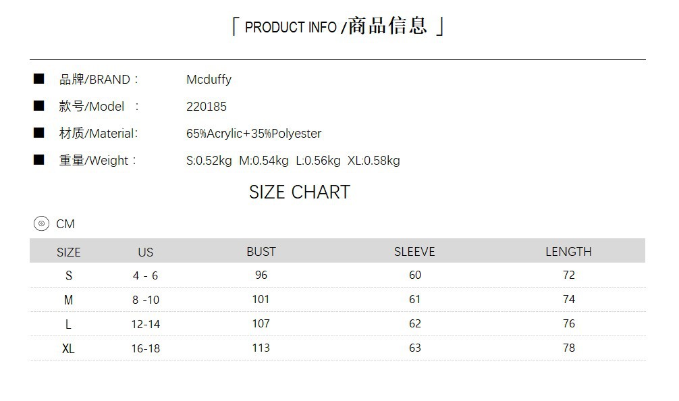Click the Mcduffy brand name

(209, 80)
